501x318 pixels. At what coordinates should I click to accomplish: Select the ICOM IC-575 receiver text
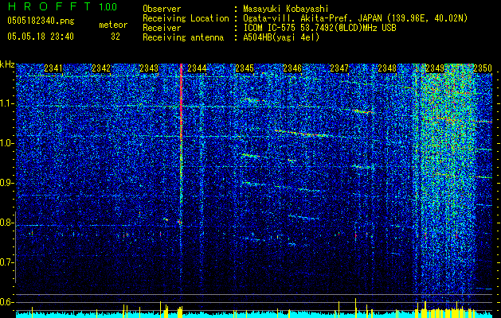319,28
